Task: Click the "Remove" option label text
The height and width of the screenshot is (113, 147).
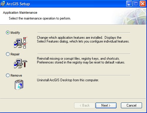Action: click(16, 75)
